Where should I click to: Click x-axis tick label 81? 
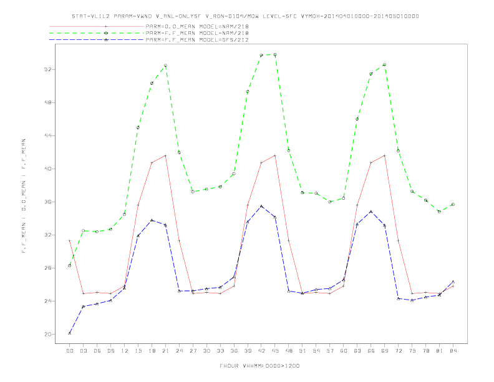pyautogui.click(x=440, y=351)
